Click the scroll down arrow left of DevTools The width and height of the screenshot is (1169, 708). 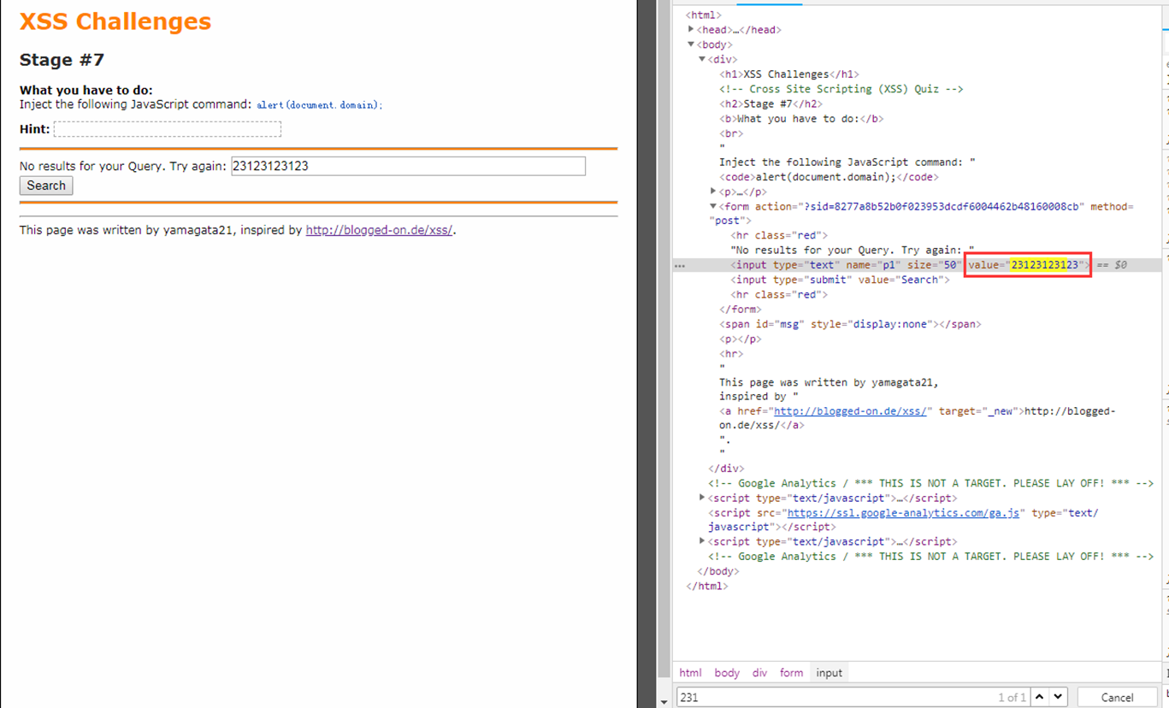664,702
